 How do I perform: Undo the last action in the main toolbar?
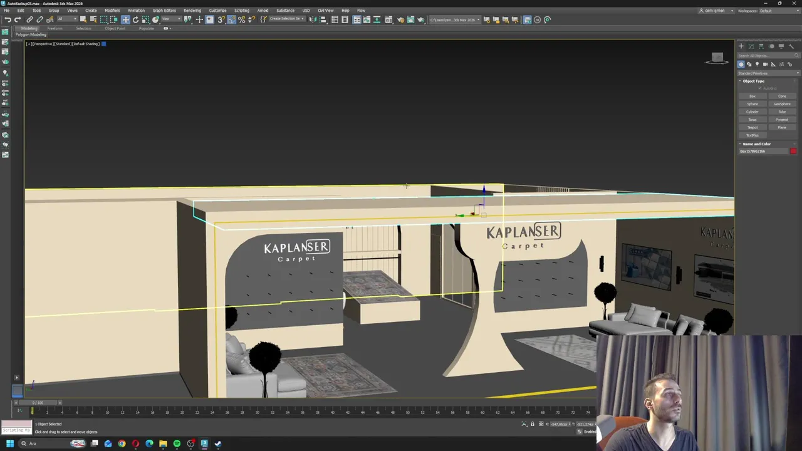tap(8, 19)
